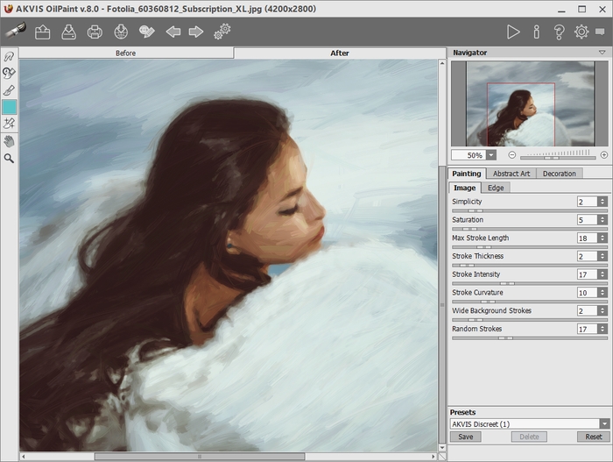Click the Saturation spinner arrows
This screenshot has width=613, height=462.
tap(602, 220)
